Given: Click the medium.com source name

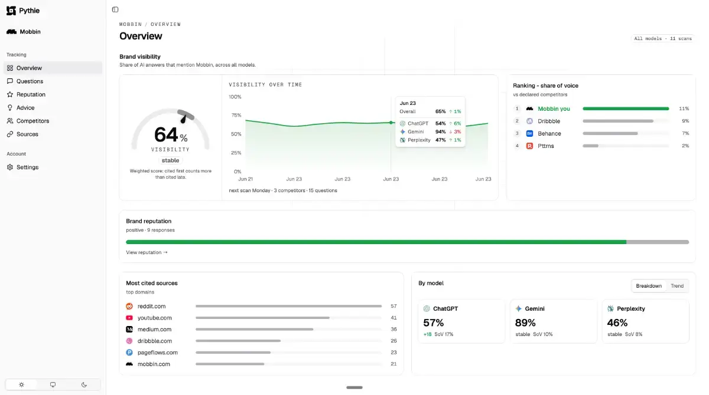Looking at the screenshot, I should click(x=154, y=330).
